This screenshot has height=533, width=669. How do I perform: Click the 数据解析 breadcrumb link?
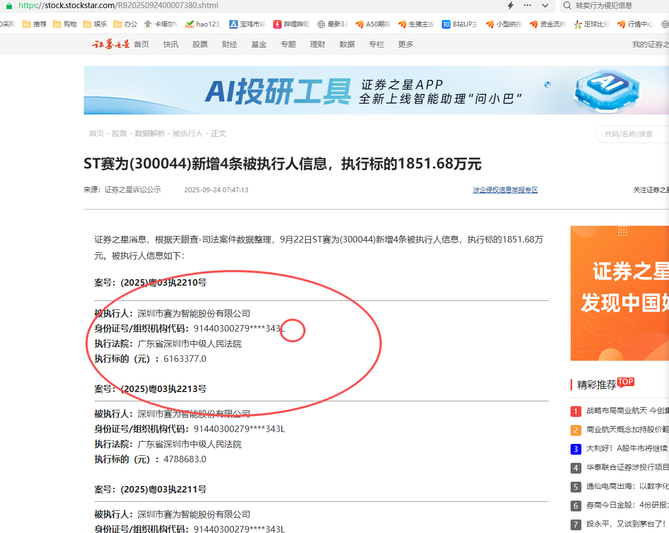click(150, 133)
